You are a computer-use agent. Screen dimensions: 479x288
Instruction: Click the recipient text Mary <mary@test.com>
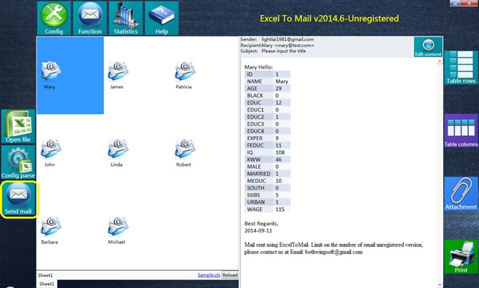click(288, 45)
